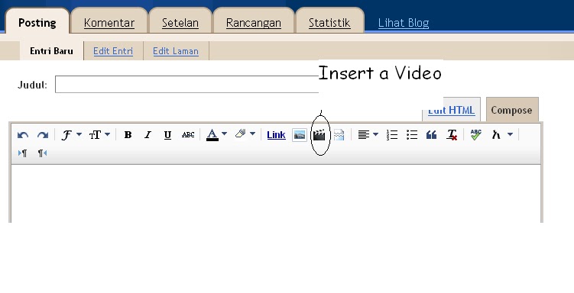
Task: Set right-to-left text direction
Action: [43, 153]
